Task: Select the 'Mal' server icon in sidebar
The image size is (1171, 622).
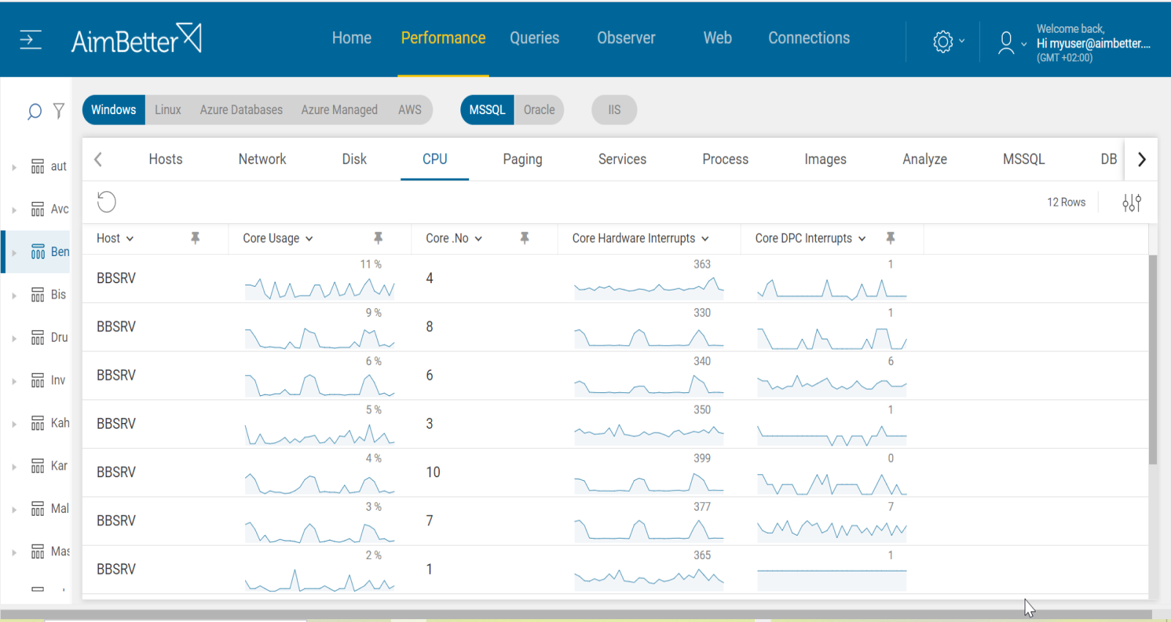Action: (38, 509)
